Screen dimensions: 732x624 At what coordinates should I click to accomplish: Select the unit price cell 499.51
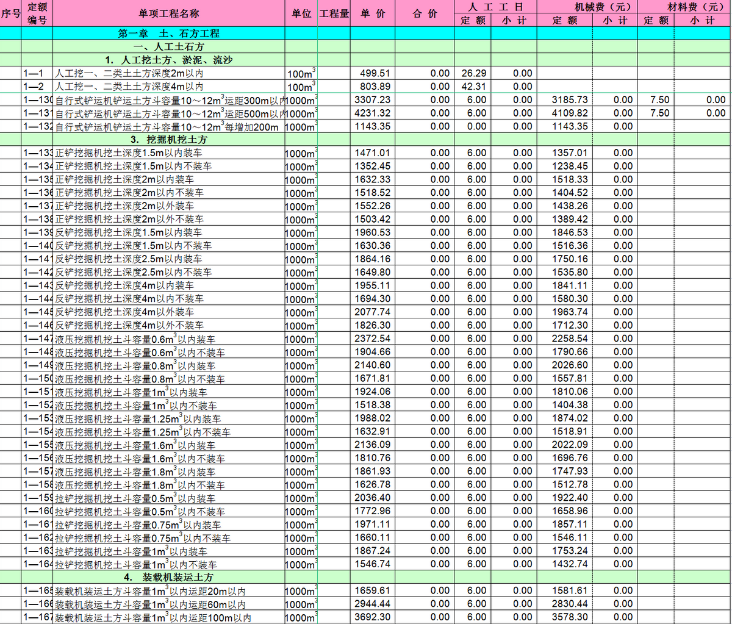[372, 73]
